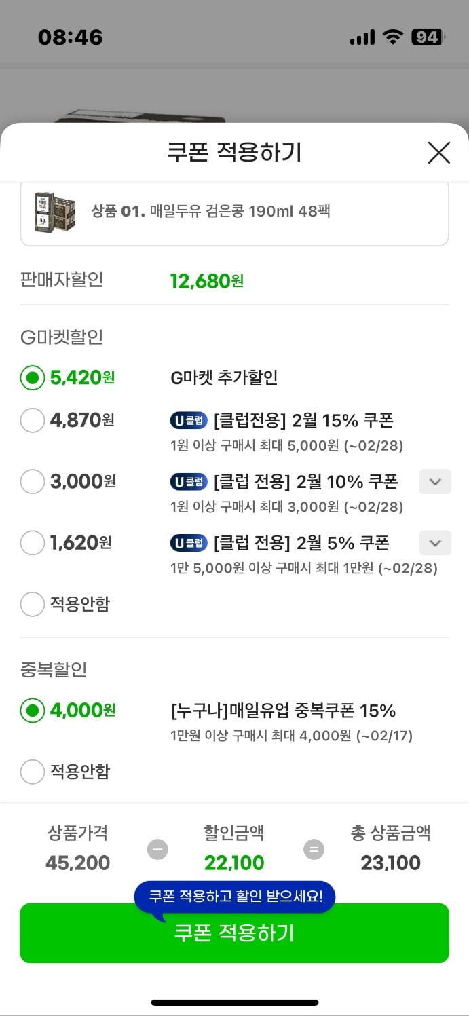Image resolution: width=469 pixels, height=1016 pixels.
Task: Tap the U클럽 badge on 15% coupon
Action: (188, 421)
